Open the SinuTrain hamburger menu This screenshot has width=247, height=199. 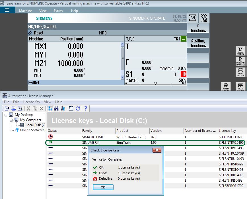pos(7,10)
